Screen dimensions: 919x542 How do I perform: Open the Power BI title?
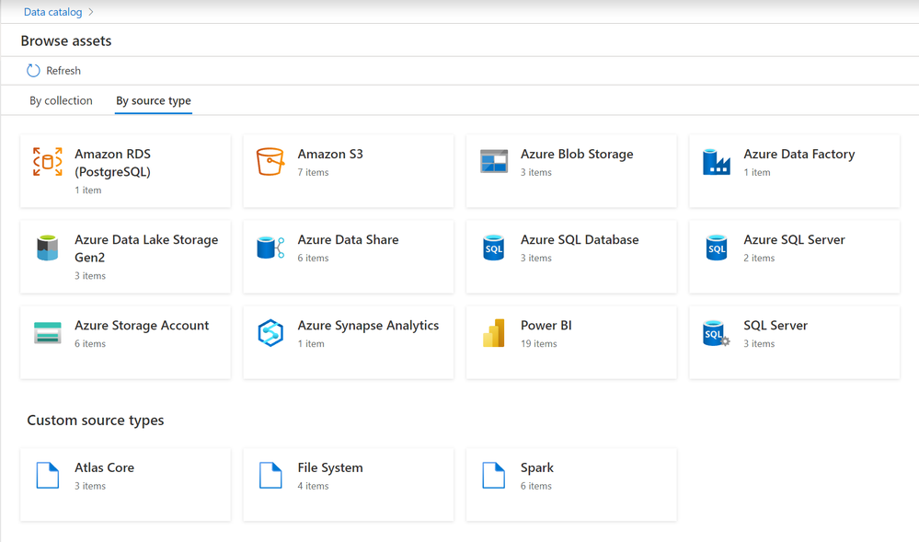tap(546, 325)
